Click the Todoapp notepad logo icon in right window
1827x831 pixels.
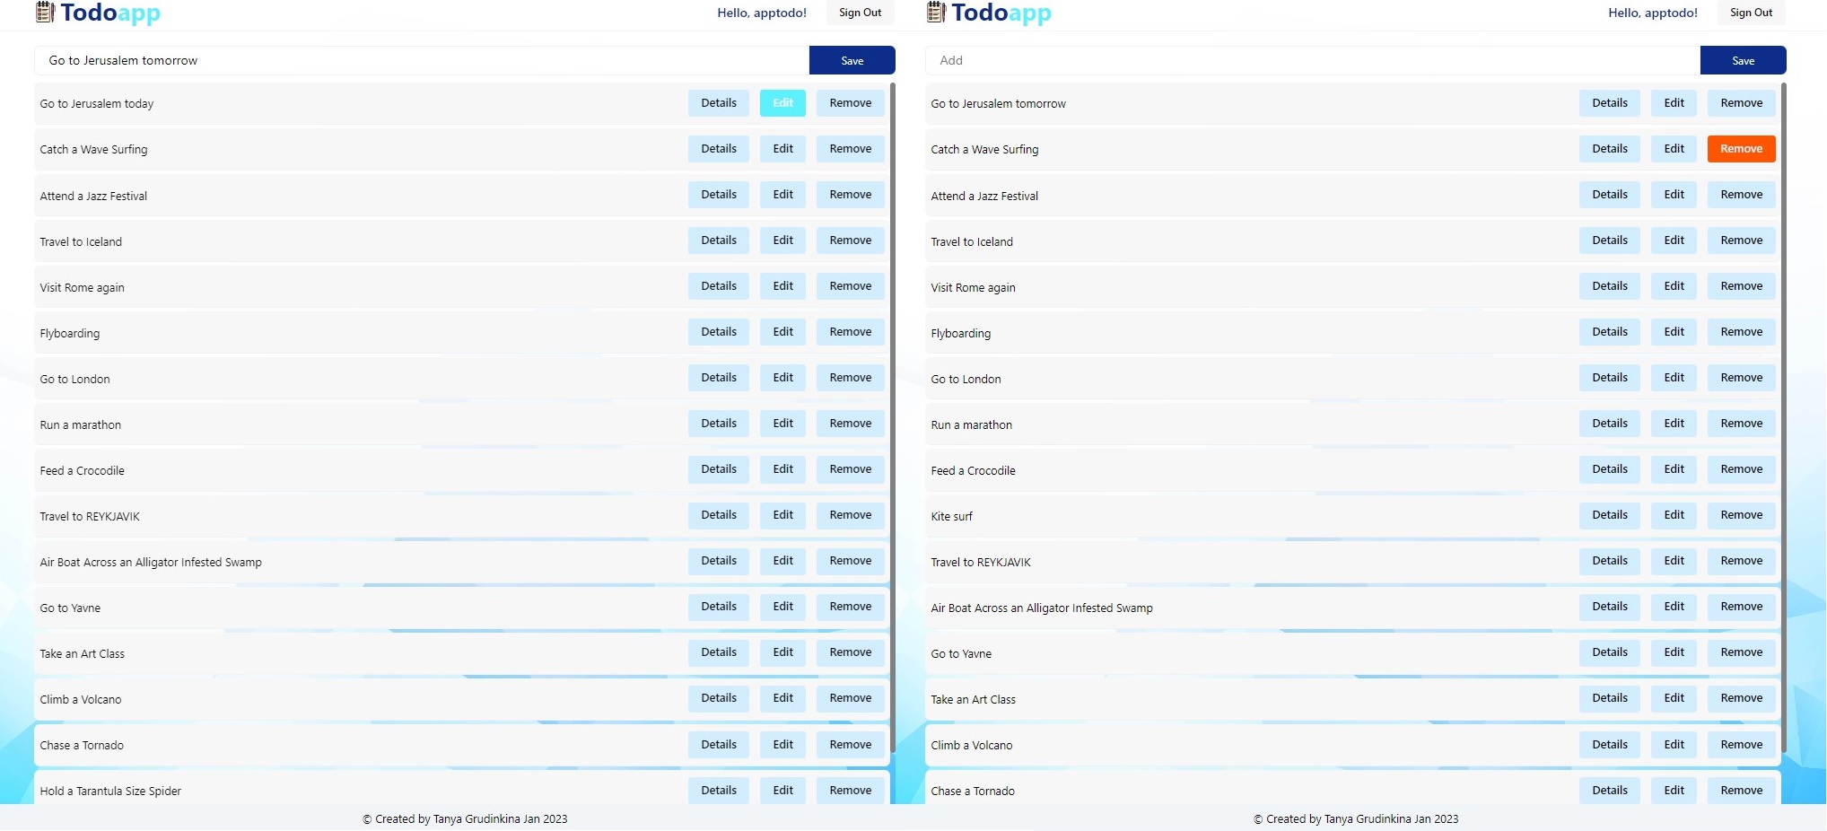[936, 12]
